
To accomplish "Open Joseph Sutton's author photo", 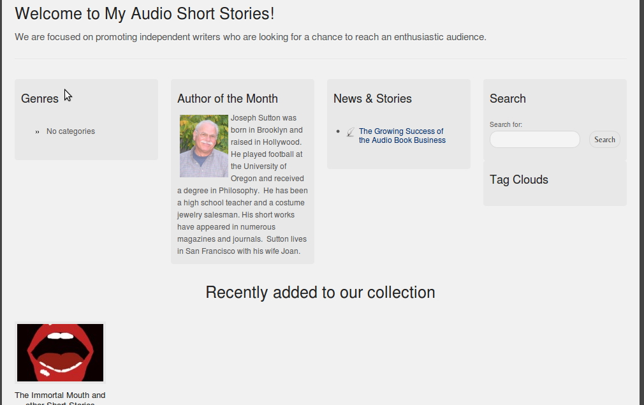I will [x=204, y=146].
